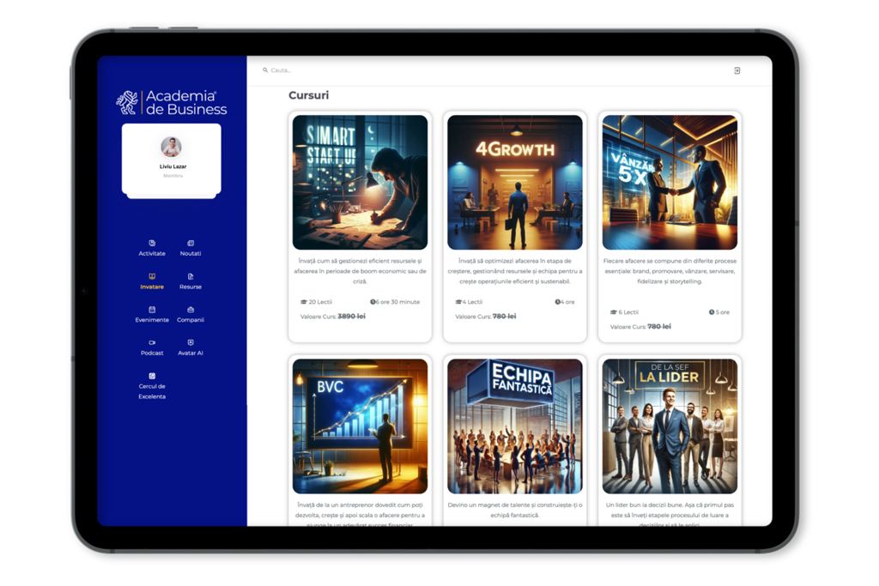Click the 3890 lei course value

click(x=351, y=317)
